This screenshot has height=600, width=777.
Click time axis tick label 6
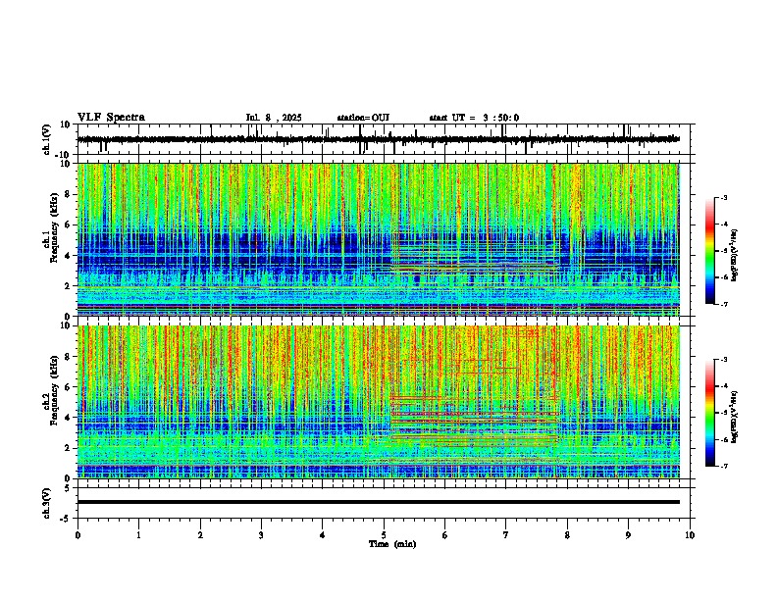pyautogui.click(x=445, y=535)
